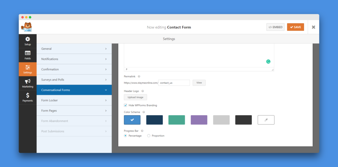The width and height of the screenshot is (338, 167).
Task: Click the help icon beside Permalink
Action: [139, 76]
